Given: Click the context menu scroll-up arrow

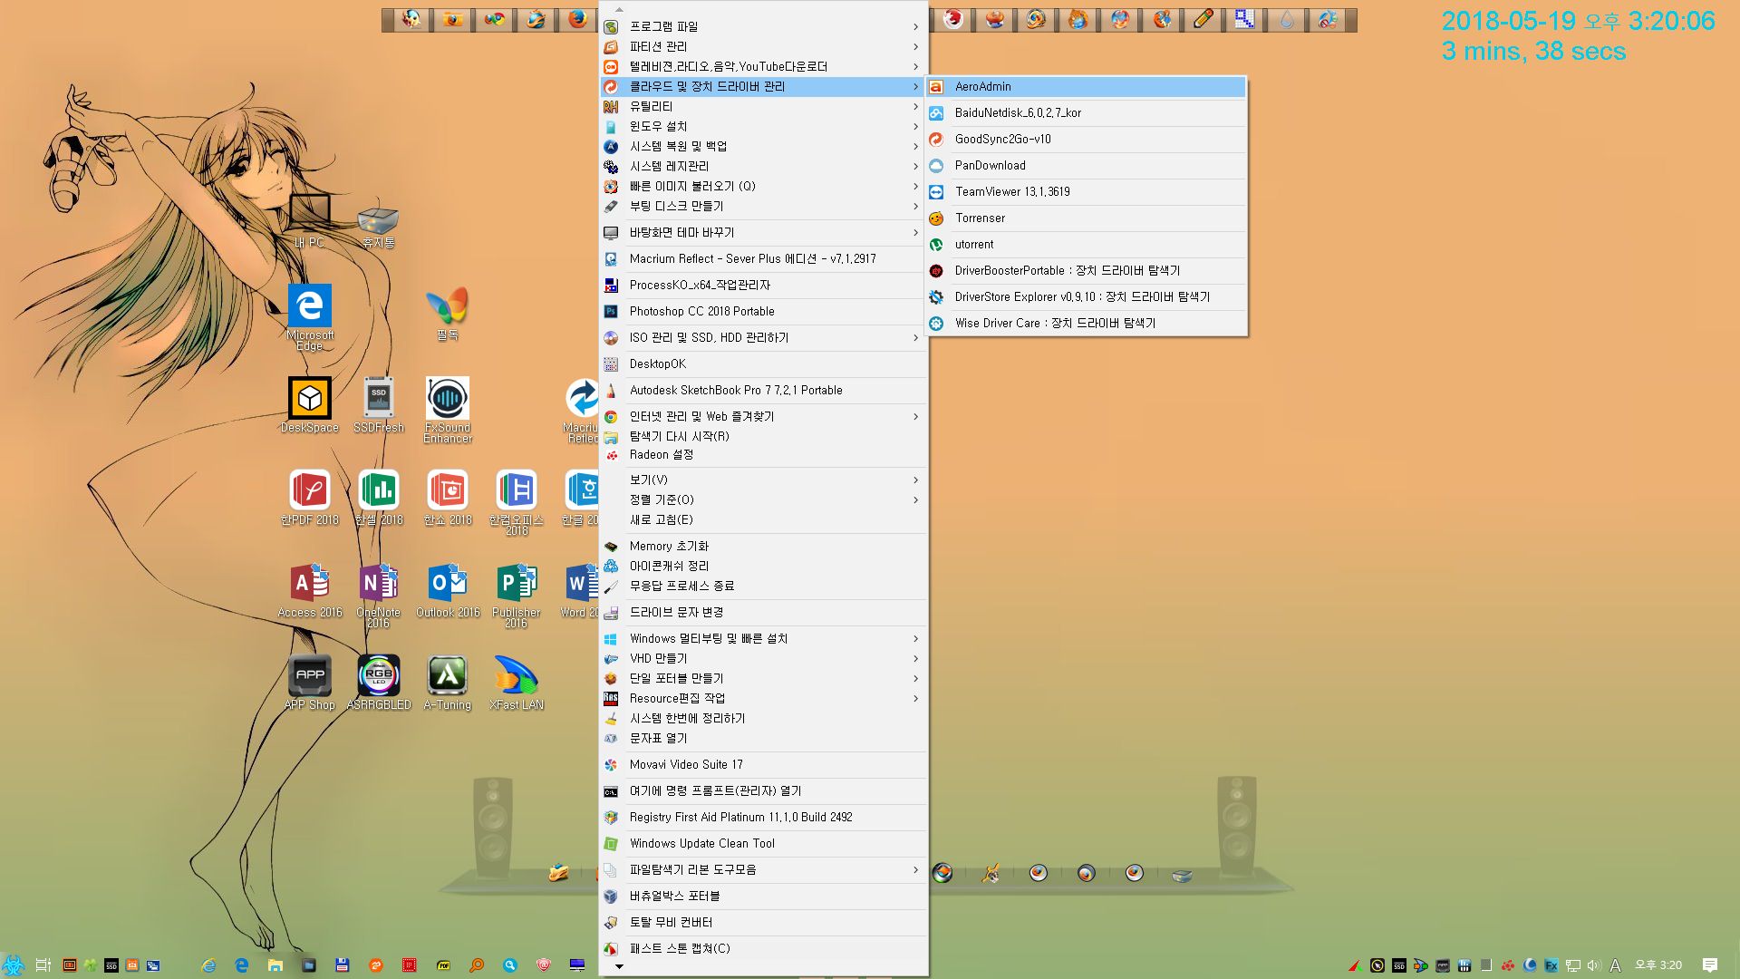Looking at the screenshot, I should point(620,9).
